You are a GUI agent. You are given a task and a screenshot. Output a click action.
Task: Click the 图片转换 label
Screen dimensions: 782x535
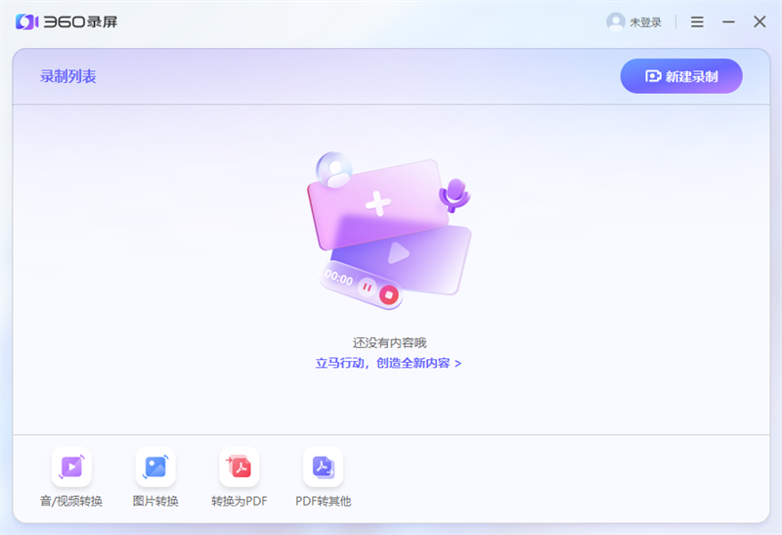(155, 501)
